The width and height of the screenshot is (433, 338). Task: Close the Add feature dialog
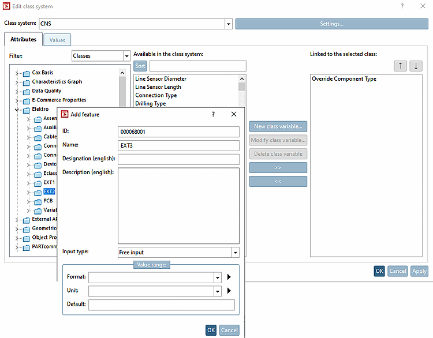234,114
